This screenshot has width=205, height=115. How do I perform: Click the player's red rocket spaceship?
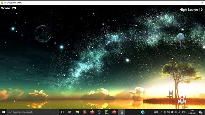(182, 100)
